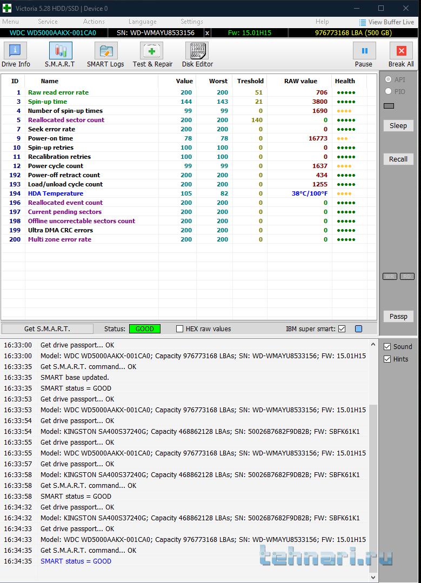Click the SMART base updated log line
Image resolution: width=421 pixels, height=583 pixels.
point(75,377)
